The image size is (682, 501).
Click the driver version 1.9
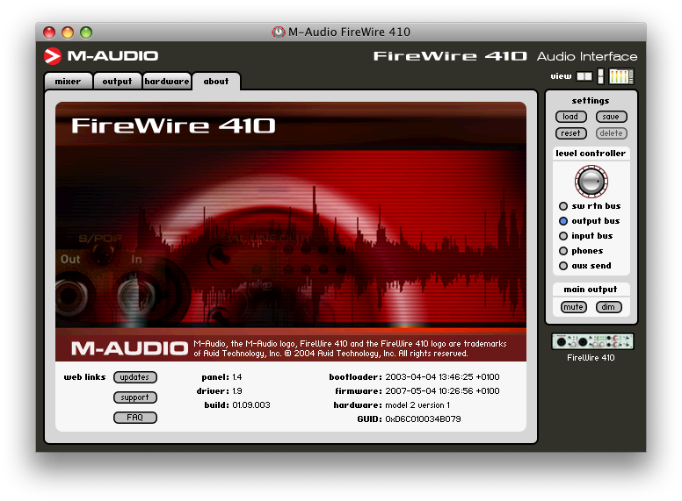click(237, 391)
